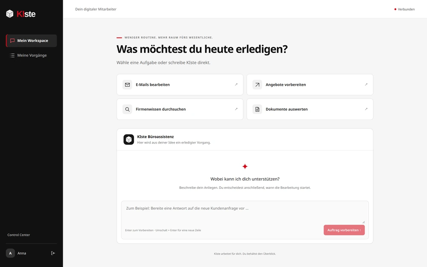Click the small arrow on Angebote vorbereiten card
Screen dimensions: 427x267
pos(366,85)
